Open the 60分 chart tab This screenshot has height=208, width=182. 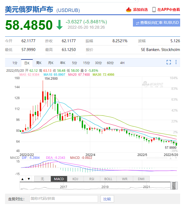point(110,63)
